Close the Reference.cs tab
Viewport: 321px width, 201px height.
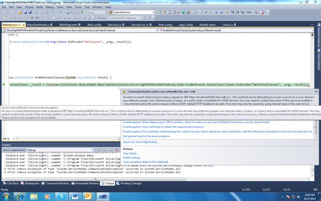pos(23,25)
